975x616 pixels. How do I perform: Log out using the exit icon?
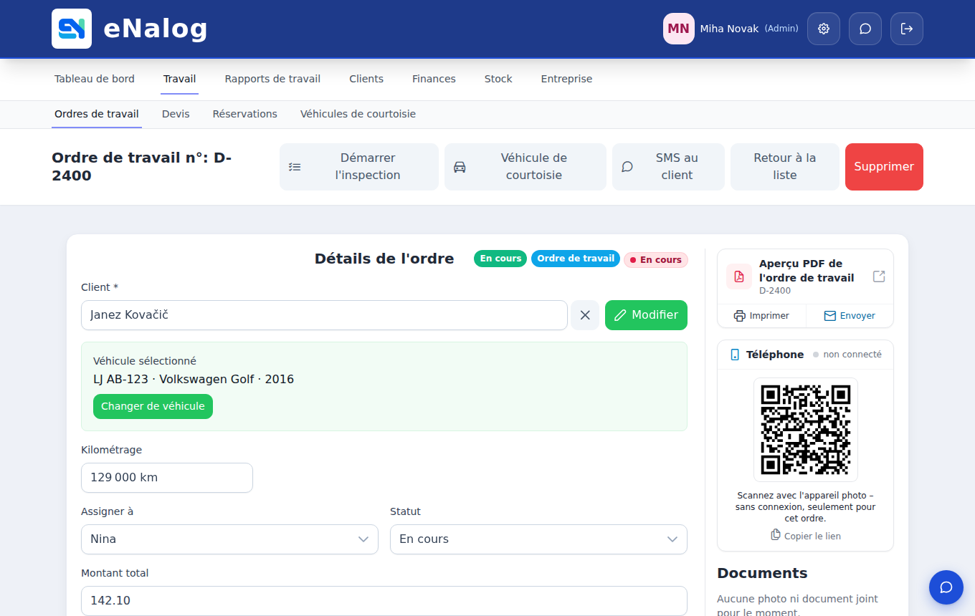coord(907,29)
